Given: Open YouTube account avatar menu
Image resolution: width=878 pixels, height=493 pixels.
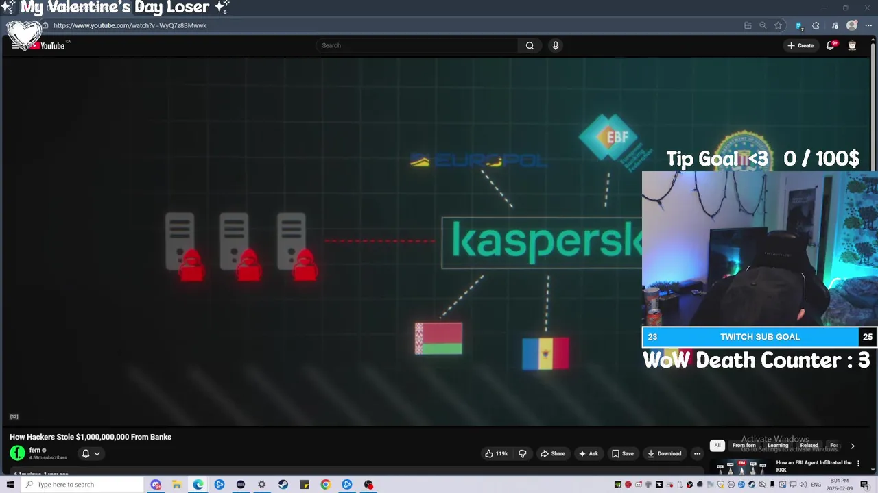Looking at the screenshot, I should (x=852, y=45).
